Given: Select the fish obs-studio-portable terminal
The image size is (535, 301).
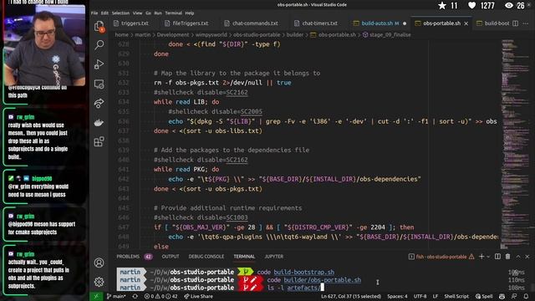Looking at the screenshot, I should coord(441,257).
